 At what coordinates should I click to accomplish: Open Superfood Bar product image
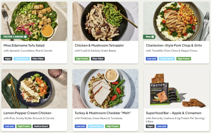[x=176, y=88]
